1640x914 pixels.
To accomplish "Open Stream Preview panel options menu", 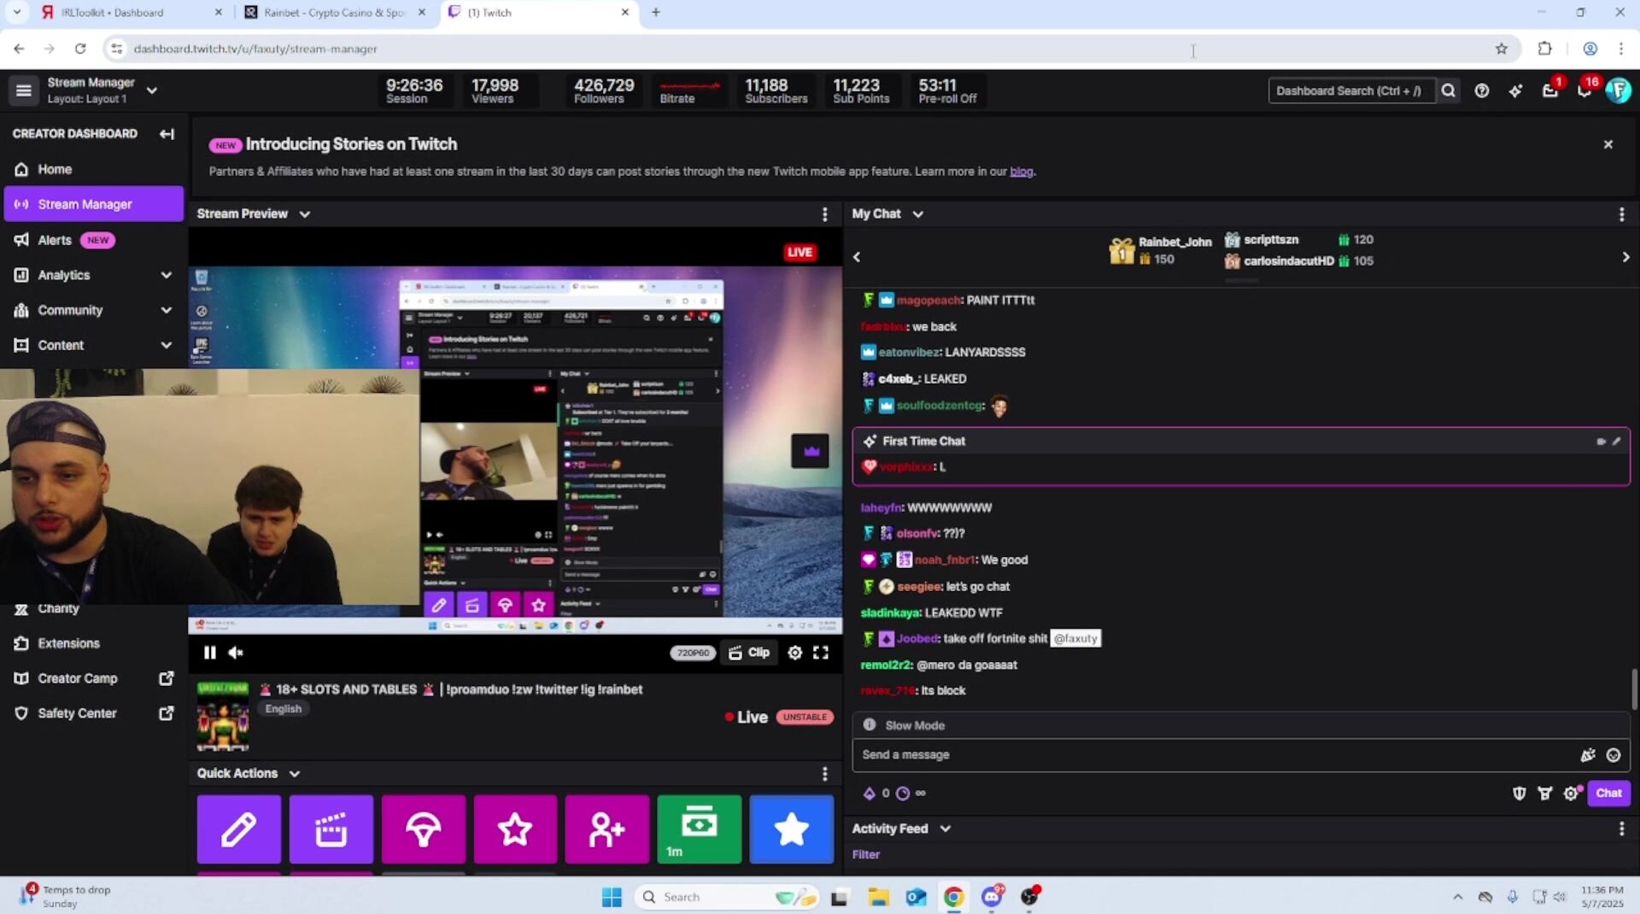I will pyautogui.click(x=824, y=214).
